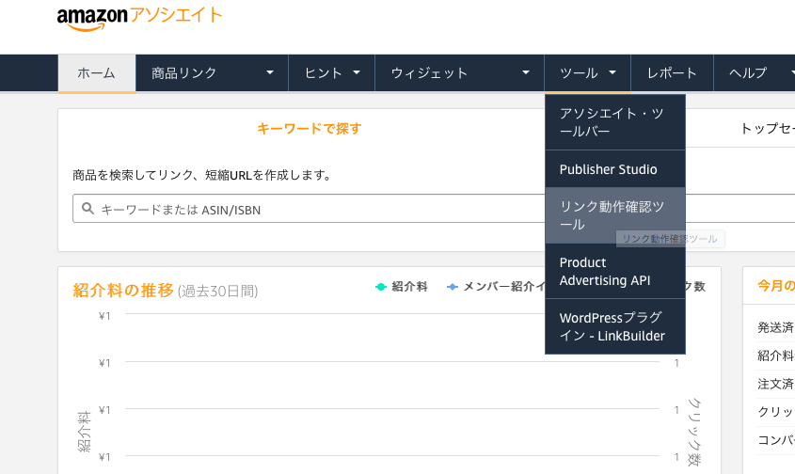Screen dimensions: 795x474
Task: Click 商品を検索してリンク、短縮URLを作成します text
Action: [201, 176]
